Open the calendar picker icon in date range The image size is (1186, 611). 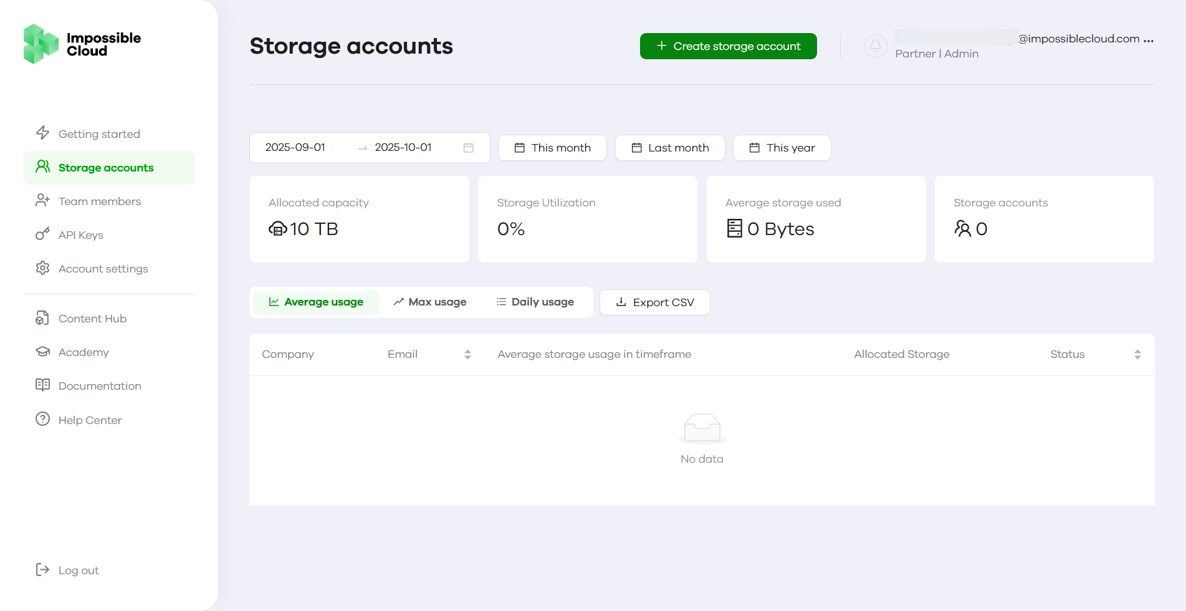tap(469, 148)
